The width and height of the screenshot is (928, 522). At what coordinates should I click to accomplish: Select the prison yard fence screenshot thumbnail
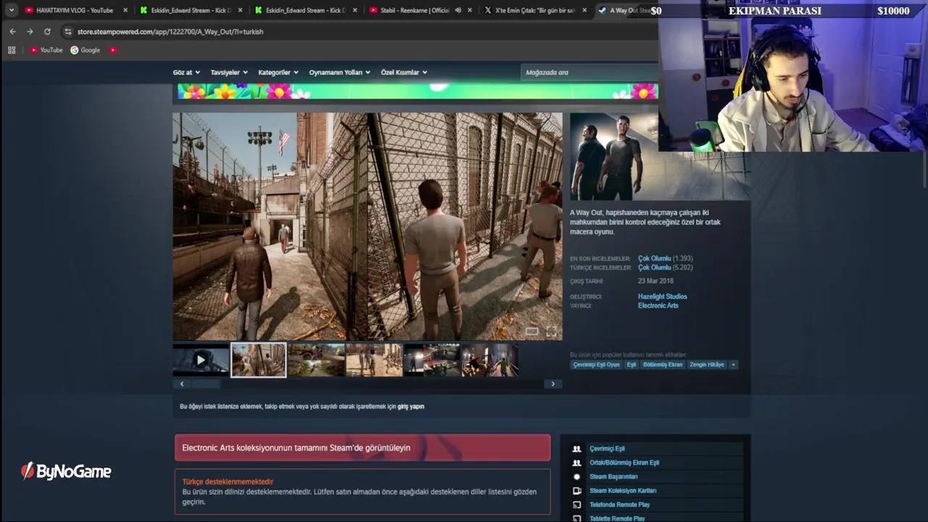click(259, 360)
